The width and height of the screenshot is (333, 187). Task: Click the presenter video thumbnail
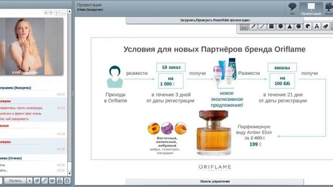click(31, 46)
